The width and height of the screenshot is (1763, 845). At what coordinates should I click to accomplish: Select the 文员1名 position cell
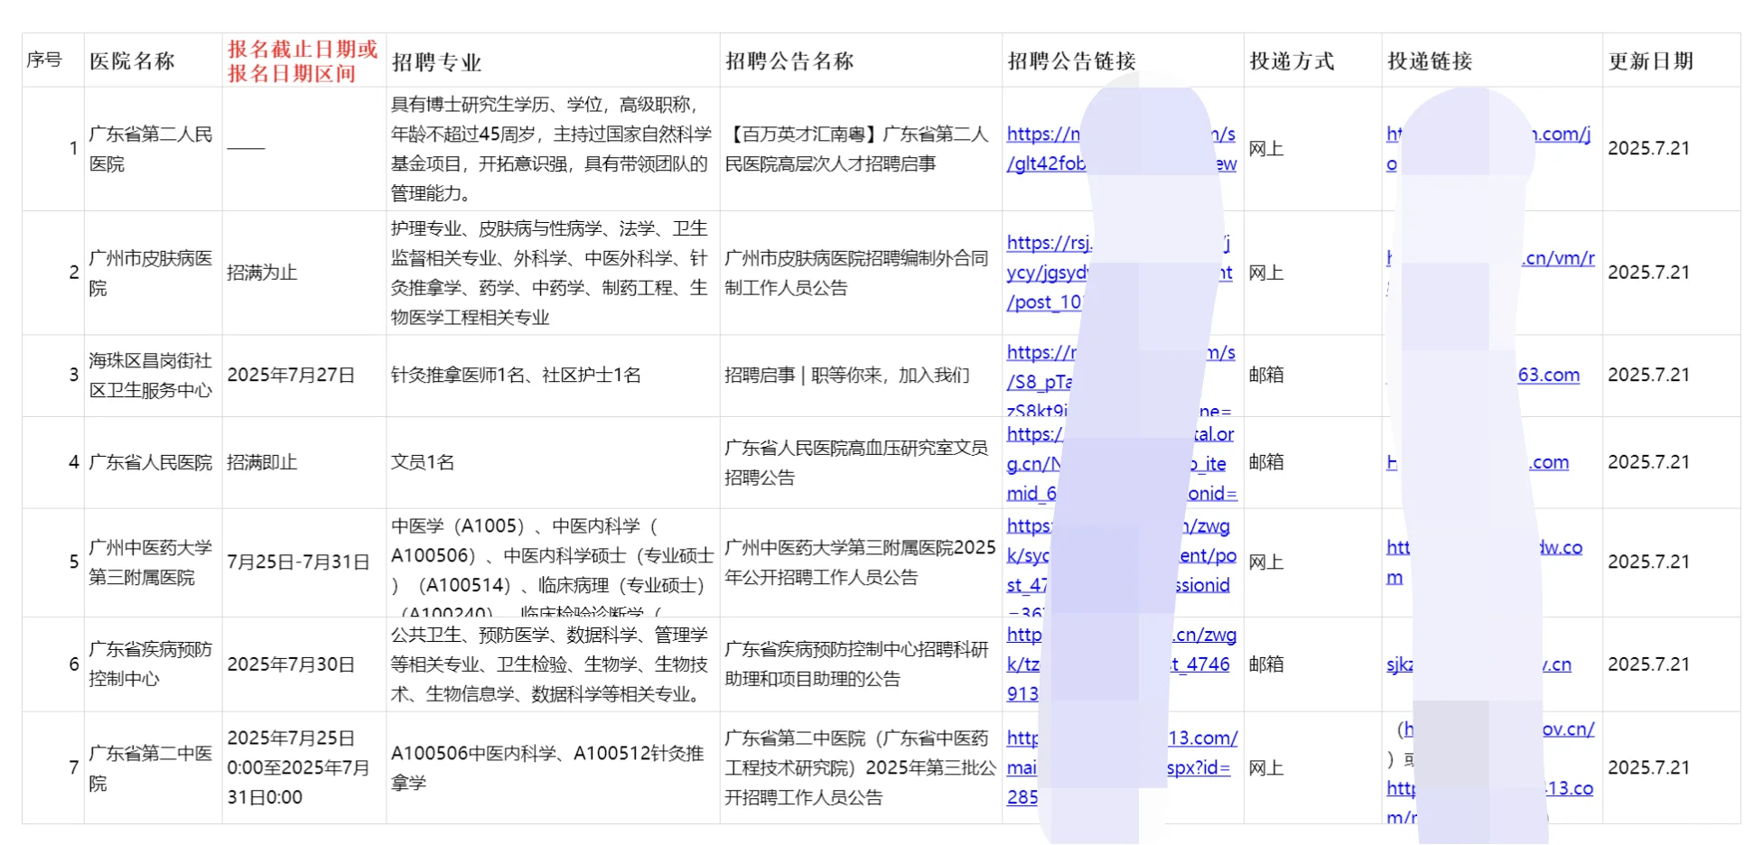coord(553,462)
